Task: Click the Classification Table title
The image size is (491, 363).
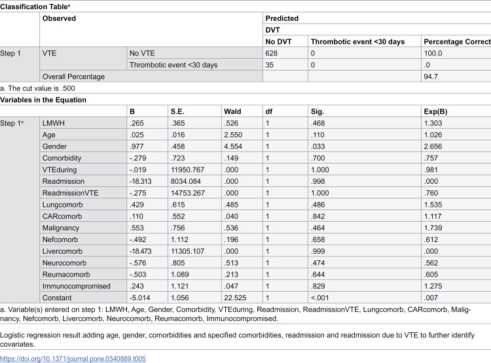Action: (35, 7)
